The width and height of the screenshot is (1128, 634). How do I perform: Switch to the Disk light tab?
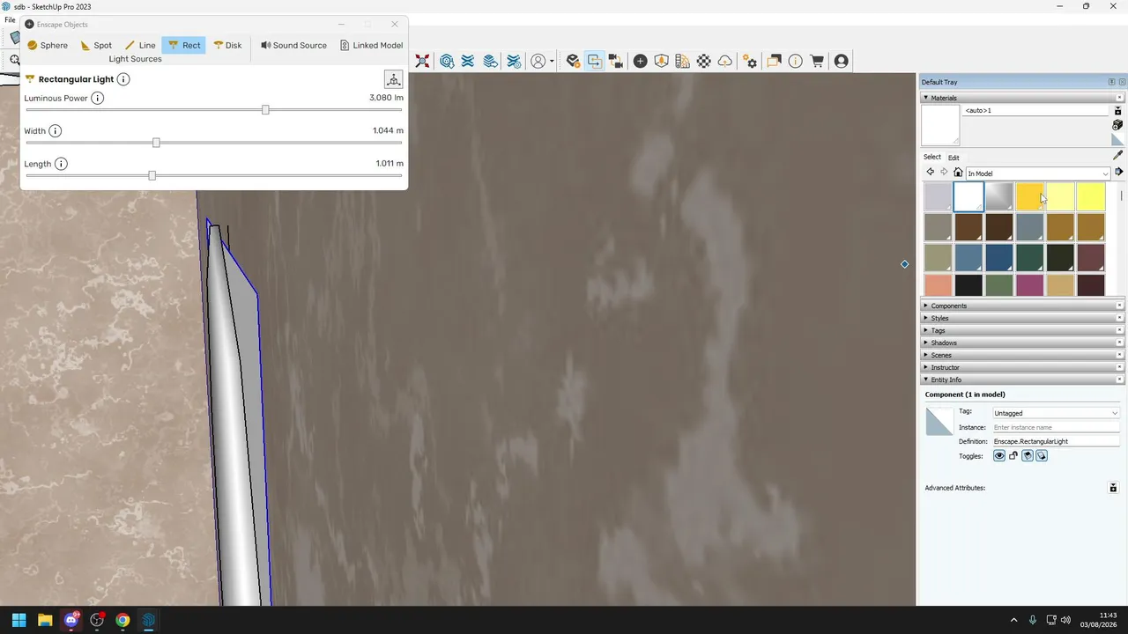(227, 45)
